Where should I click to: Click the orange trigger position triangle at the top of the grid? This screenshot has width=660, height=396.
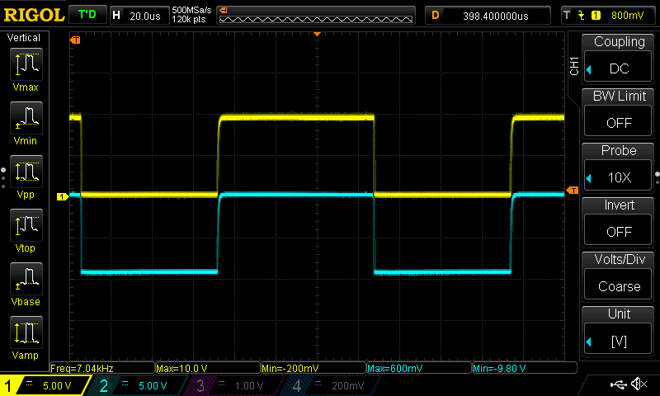coord(317,34)
